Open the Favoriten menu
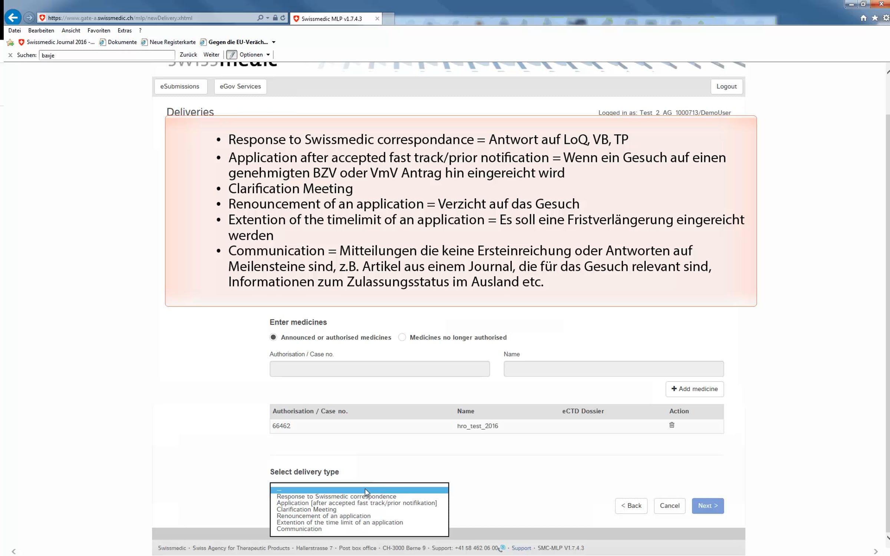Image resolution: width=890 pixels, height=556 pixels. coord(99,30)
